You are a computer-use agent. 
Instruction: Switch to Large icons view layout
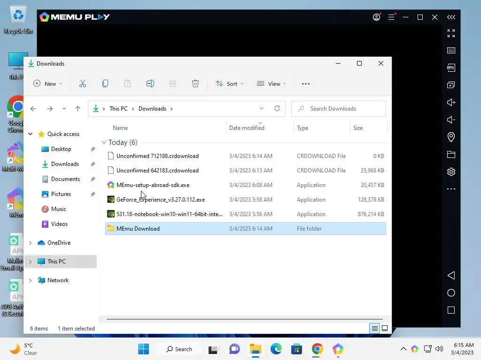click(x=385, y=329)
